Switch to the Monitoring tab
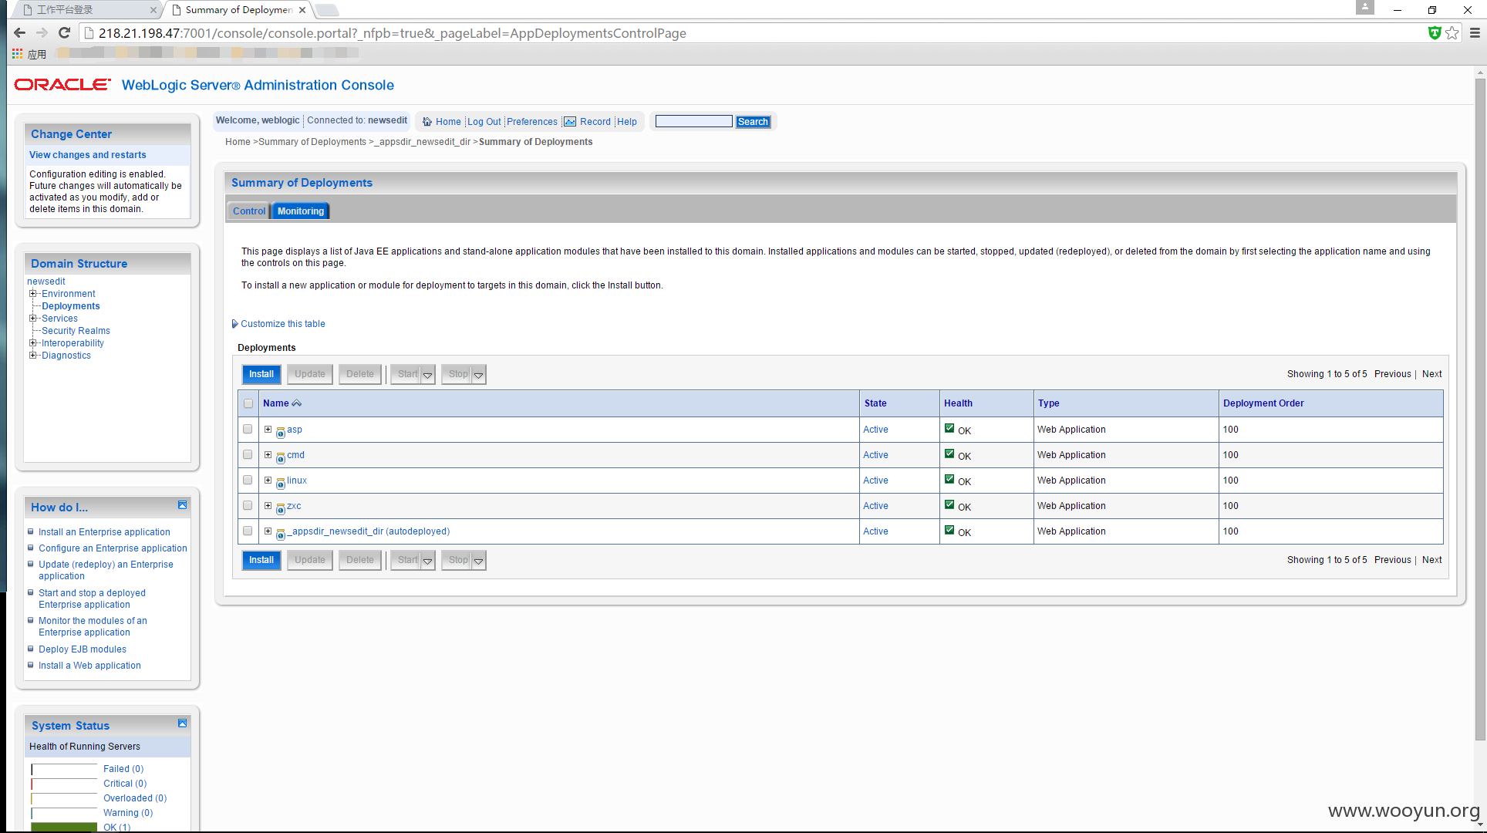Image resolution: width=1487 pixels, height=833 pixels. (x=301, y=211)
